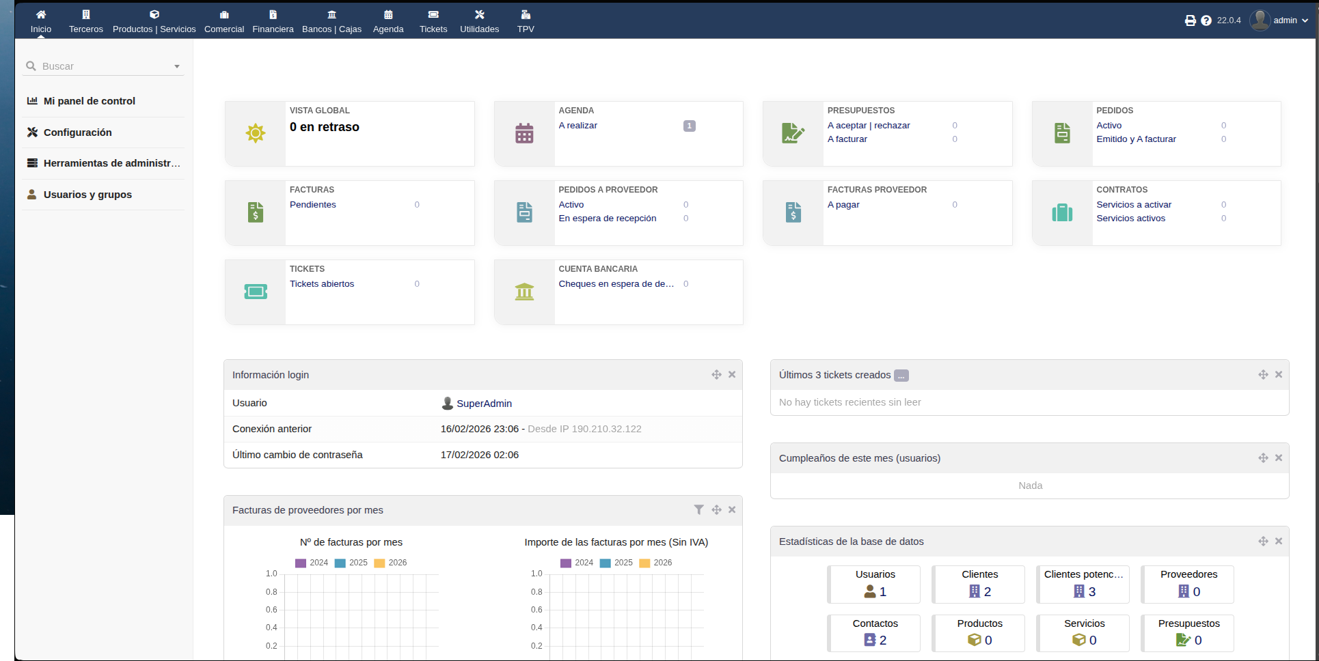Open Usuarios y grupos entry
The height and width of the screenshot is (661, 1319).
click(87, 195)
